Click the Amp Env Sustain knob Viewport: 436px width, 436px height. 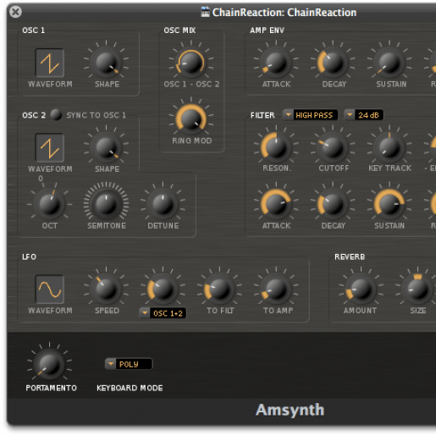coord(389,63)
